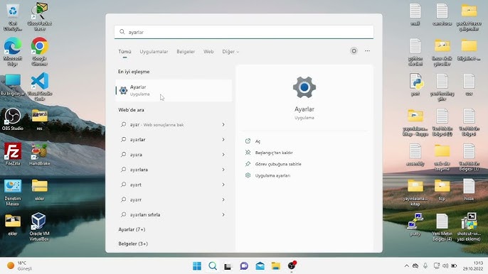
Task: Select the 'mail' document on desktop
Action: tap(415, 14)
